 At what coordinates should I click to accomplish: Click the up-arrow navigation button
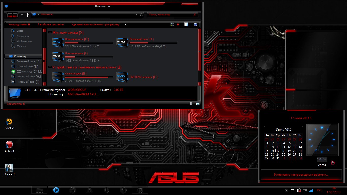(x=28, y=15)
